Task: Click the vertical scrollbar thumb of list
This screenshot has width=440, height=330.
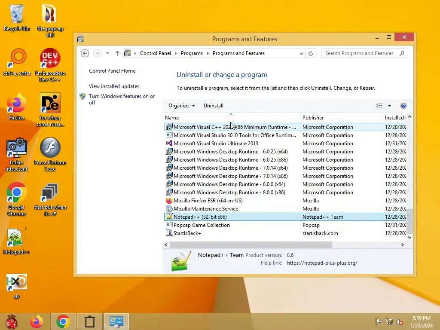Action: pos(409,221)
